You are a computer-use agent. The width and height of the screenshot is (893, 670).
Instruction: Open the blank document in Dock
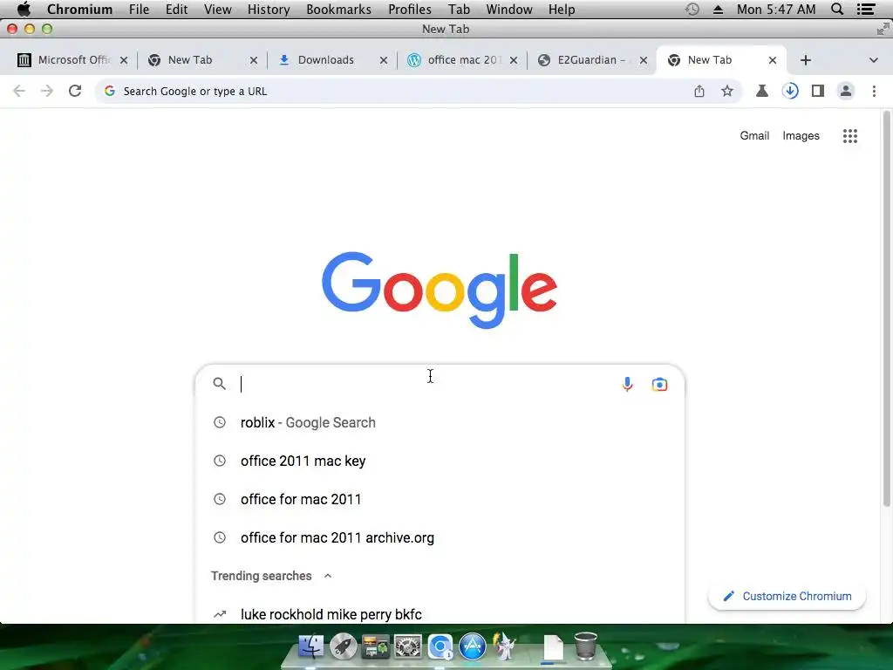tap(553, 647)
